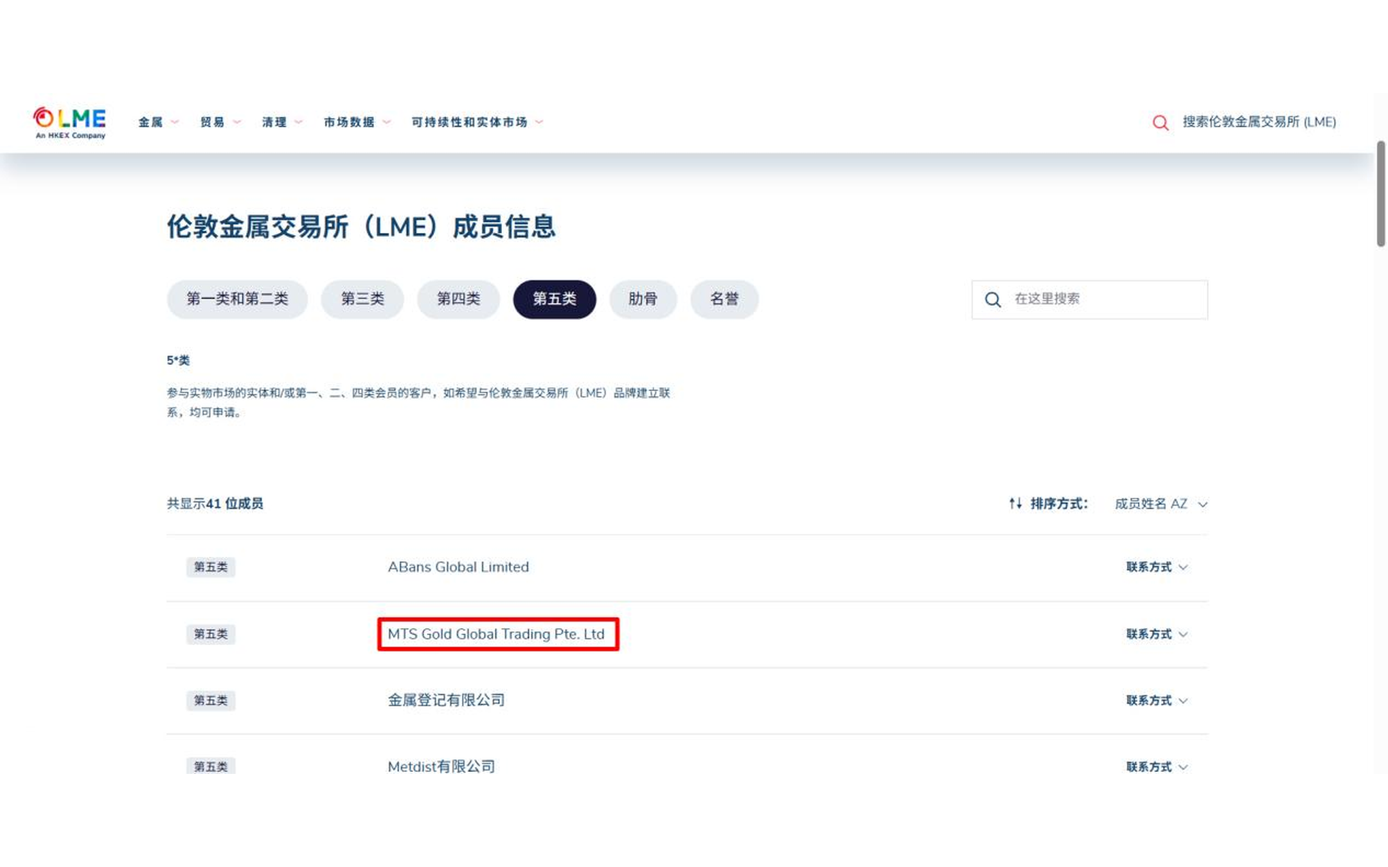Viewport: 1388px width, 867px height.
Task: Click 第五类 badge beside ABans Global Limited
Action: coord(211,567)
